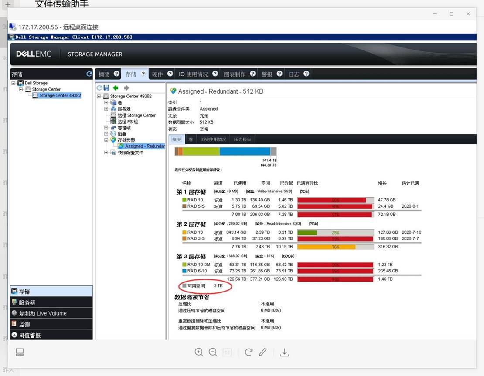Open the 历史使用情况 sub-tab

tap(213, 139)
